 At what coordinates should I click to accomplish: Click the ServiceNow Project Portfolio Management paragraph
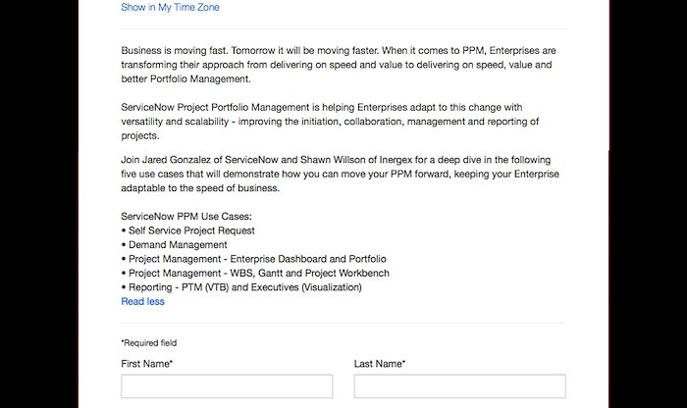330,122
